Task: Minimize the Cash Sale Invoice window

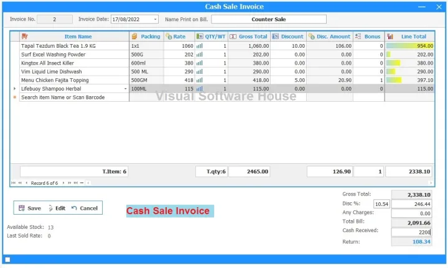Action: click(x=422, y=7)
